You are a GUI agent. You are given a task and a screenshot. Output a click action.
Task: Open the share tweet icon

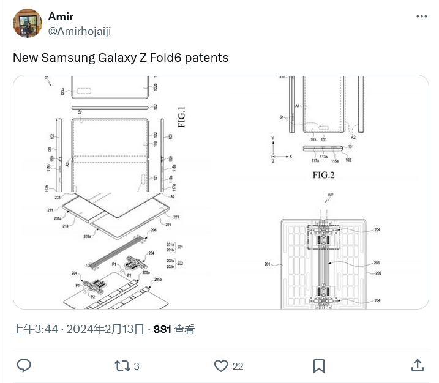click(x=418, y=365)
